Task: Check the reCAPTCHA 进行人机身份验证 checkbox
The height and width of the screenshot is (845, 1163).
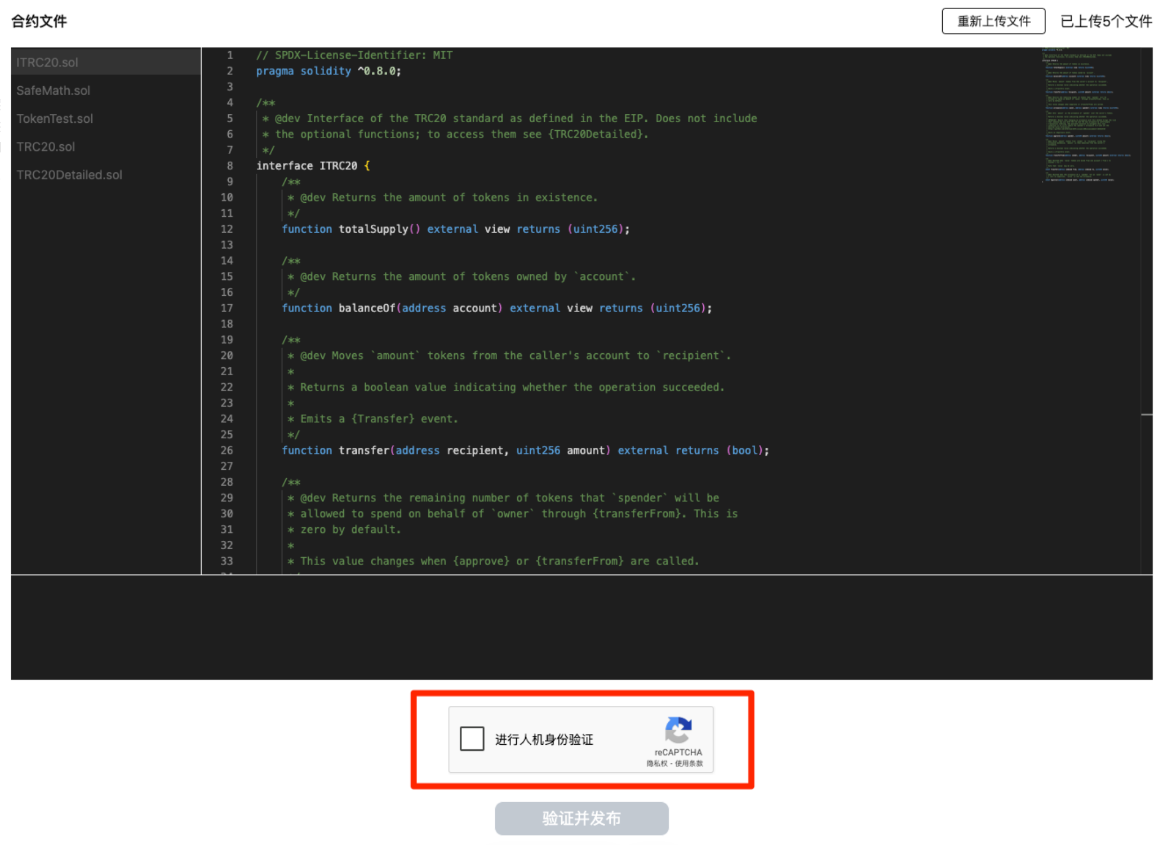Action: pos(472,739)
